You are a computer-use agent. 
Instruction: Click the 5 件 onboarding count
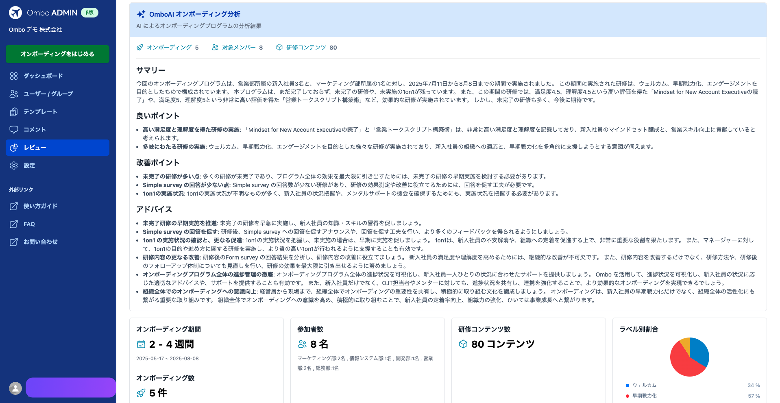[x=158, y=393]
